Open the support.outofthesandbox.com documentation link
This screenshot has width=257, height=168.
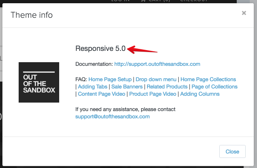click(157, 64)
